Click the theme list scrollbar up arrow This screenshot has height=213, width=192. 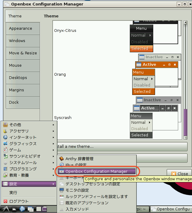[185, 22]
